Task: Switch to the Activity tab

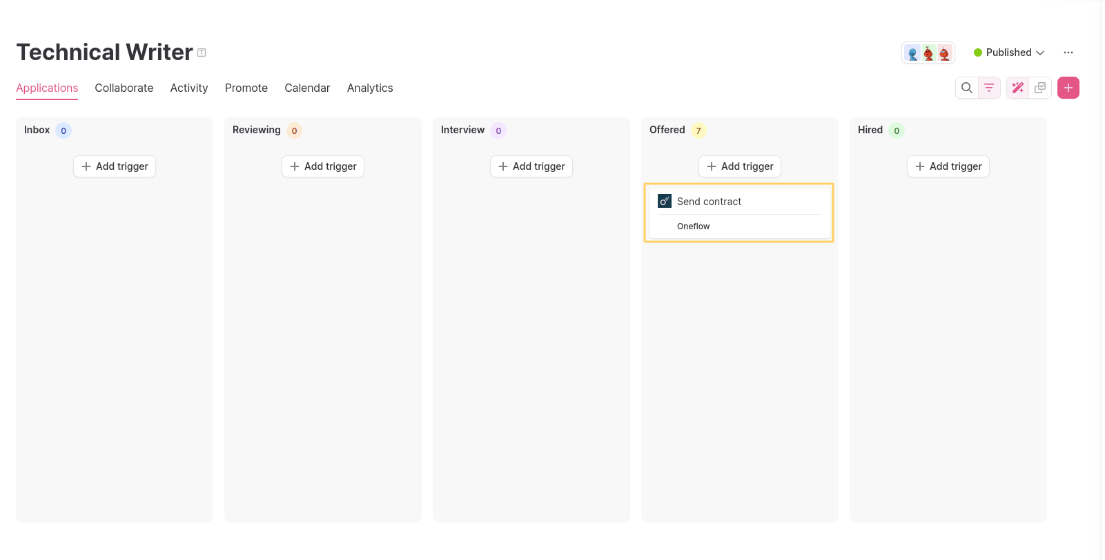Action: pos(189,88)
